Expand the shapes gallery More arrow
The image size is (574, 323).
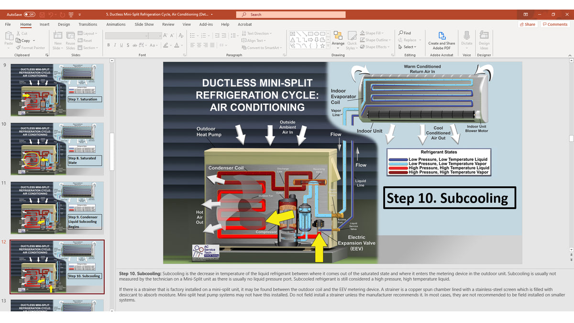(x=329, y=47)
